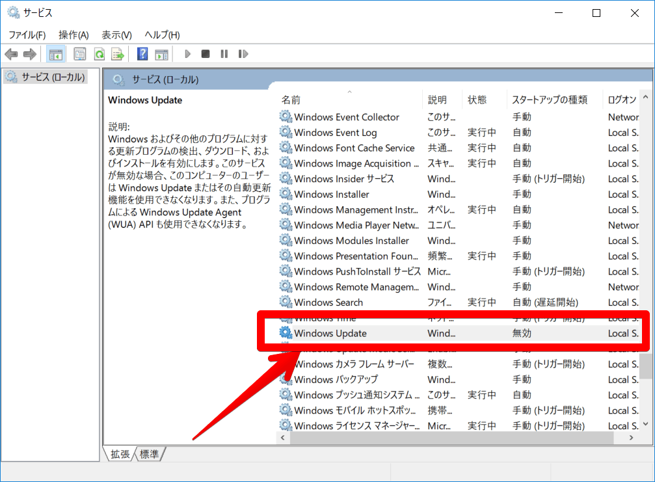Click the Refresh toolbar icon
This screenshot has width=655, height=482.
pos(99,54)
